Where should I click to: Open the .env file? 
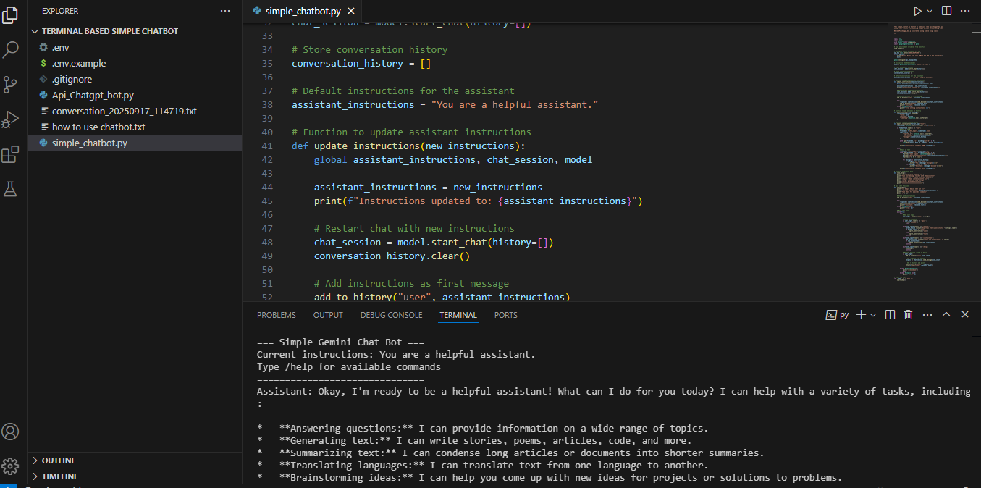pyautogui.click(x=135, y=47)
